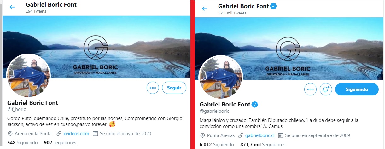Screen dimensions: 385x149
Task: View the "902 seguidores" followers list
Action: (x=60, y=143)
